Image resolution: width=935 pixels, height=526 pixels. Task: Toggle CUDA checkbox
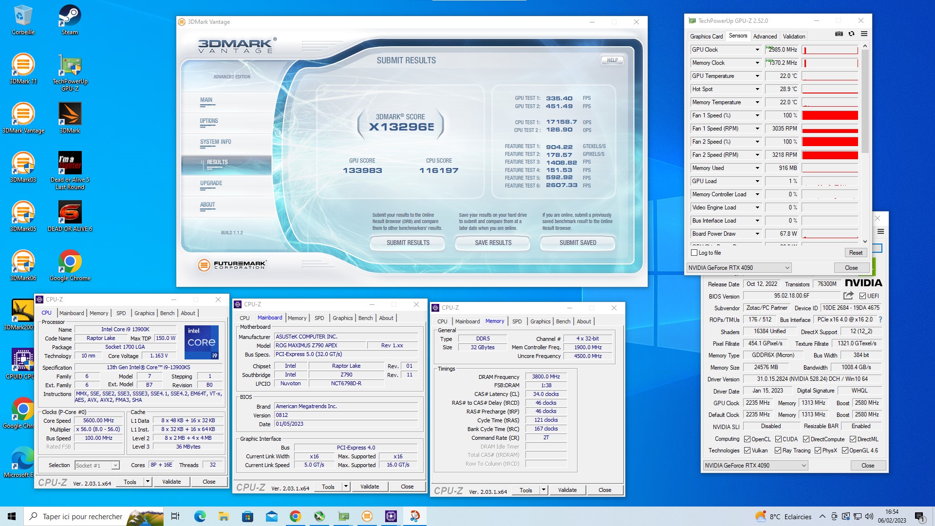(778, 439)
